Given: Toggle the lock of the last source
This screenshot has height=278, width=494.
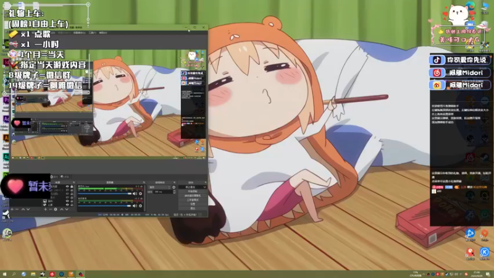Looking at the screenshot, I should [72, 204].
